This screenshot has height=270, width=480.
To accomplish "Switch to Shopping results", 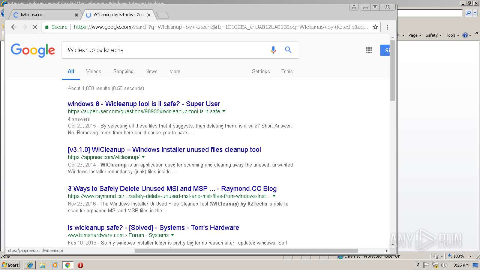I will click(123, 71).
